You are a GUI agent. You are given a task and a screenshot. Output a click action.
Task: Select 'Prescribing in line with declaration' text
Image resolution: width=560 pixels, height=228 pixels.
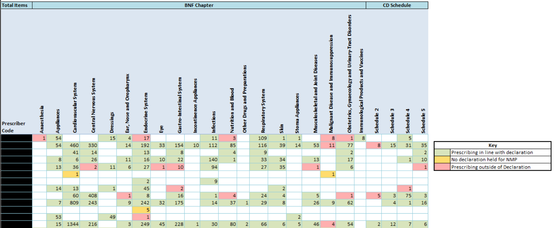(x=492, y=152)
